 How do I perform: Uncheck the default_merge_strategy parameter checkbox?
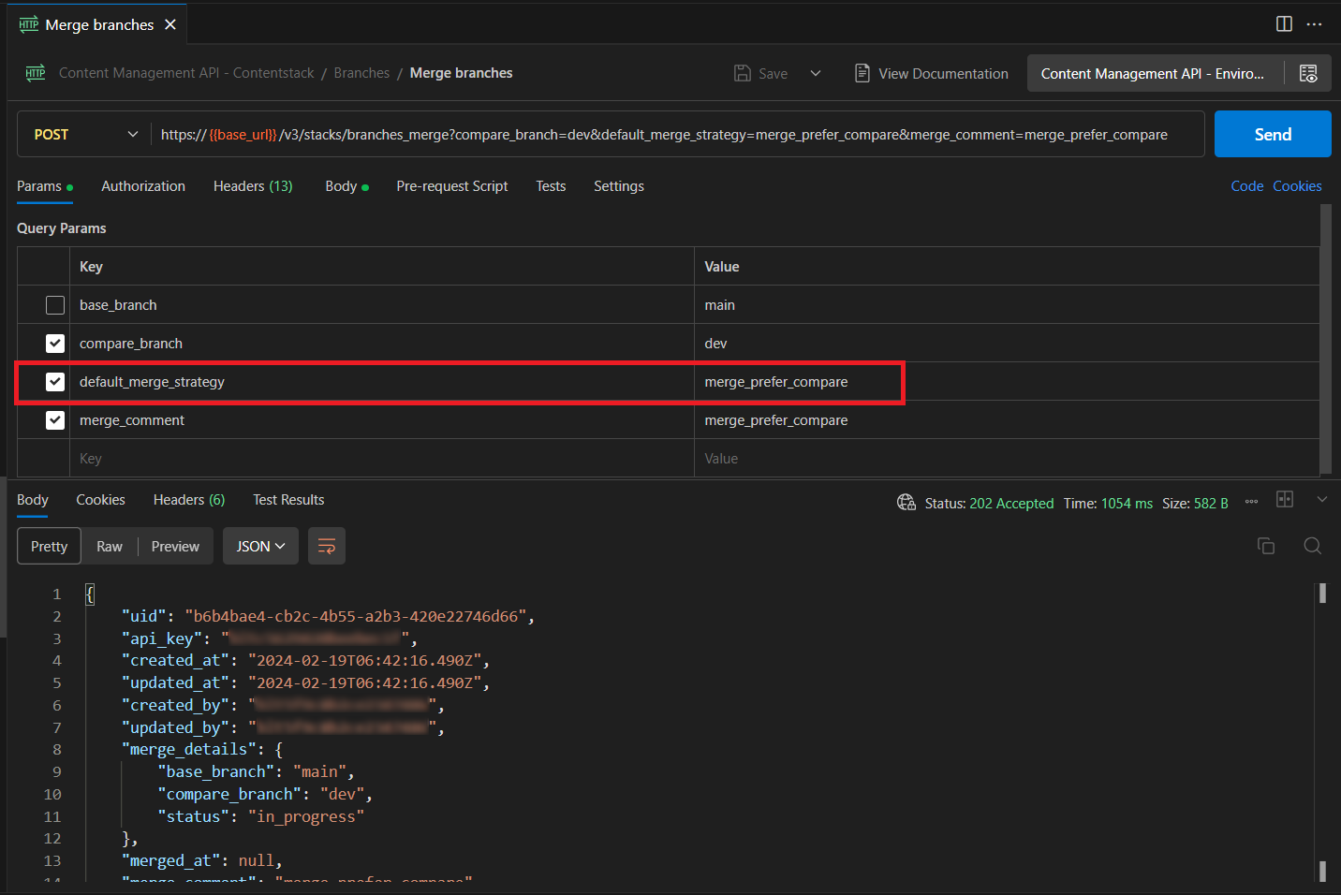click(x=55, y=382)
